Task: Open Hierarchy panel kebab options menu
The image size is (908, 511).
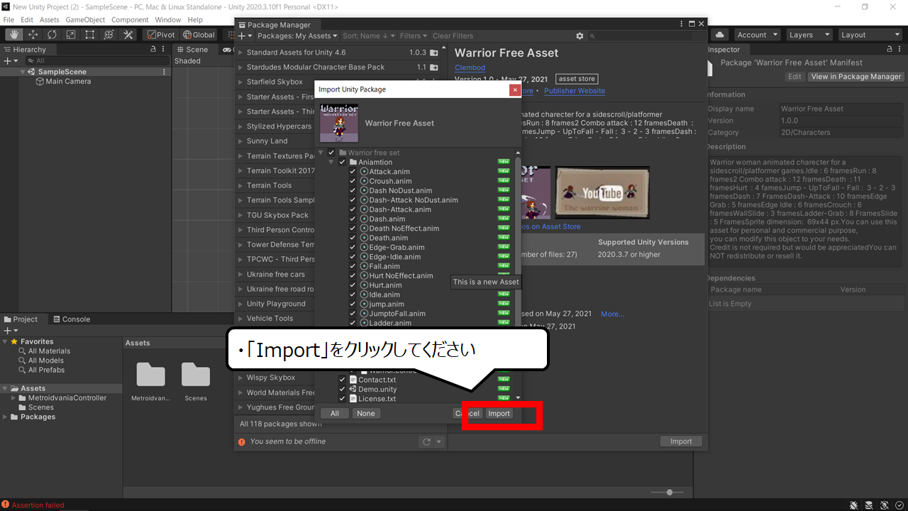Action: tap(165, 50)
